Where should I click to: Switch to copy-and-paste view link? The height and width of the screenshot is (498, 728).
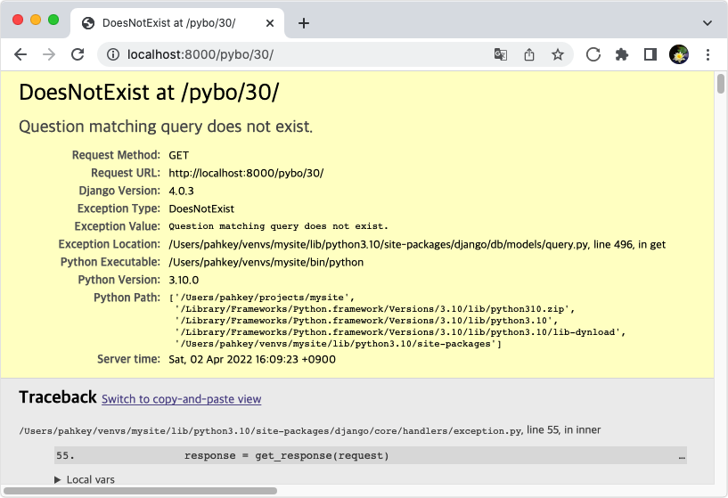tap(181, 399)
